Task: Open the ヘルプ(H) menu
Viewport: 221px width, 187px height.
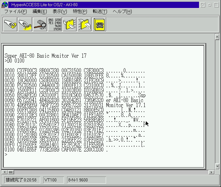Action: click(x=122, y=11)
